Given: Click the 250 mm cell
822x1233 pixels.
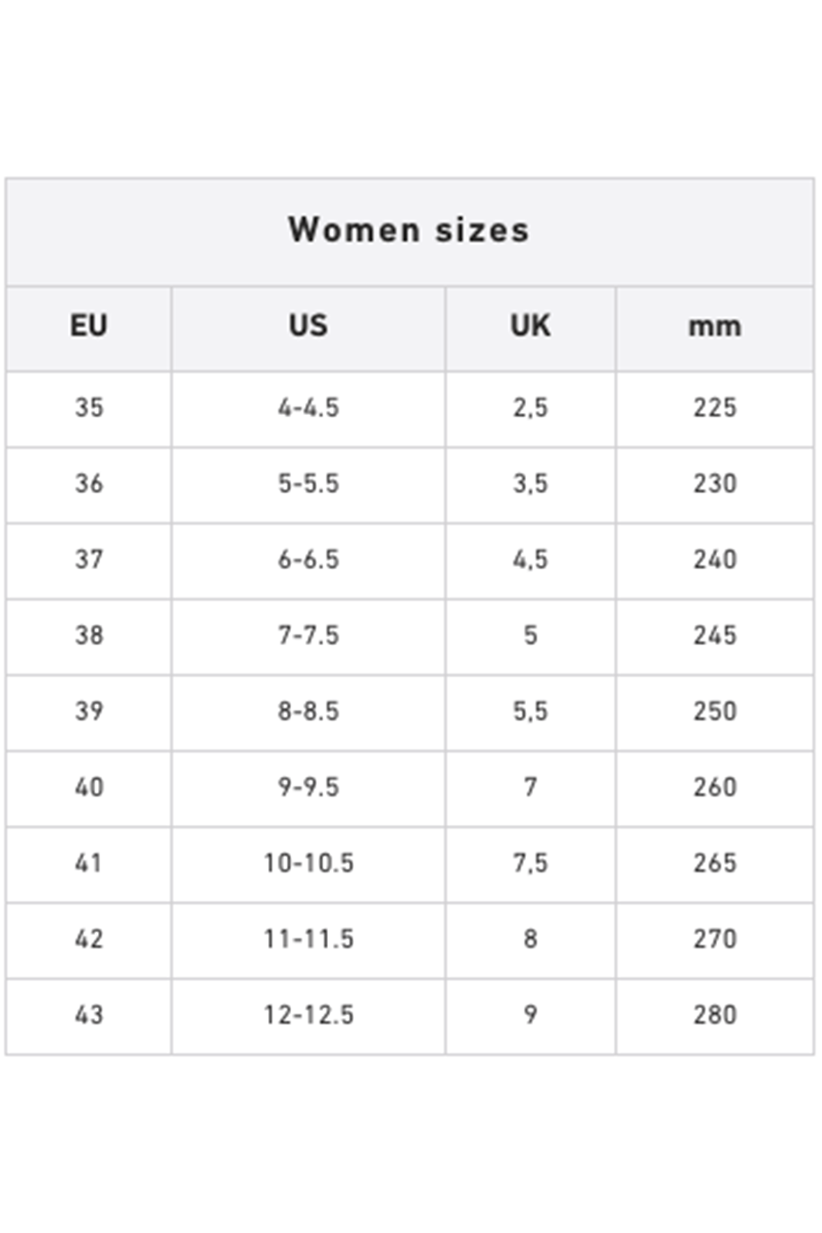Looking at the screenshot, I should [x=714, y=712].
